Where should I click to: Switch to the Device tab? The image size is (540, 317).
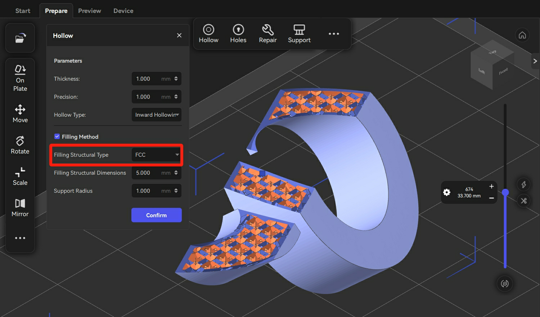(x=123, y=11)
